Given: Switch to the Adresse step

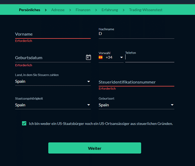Looking at the screenshot, I should coord(58,10).
